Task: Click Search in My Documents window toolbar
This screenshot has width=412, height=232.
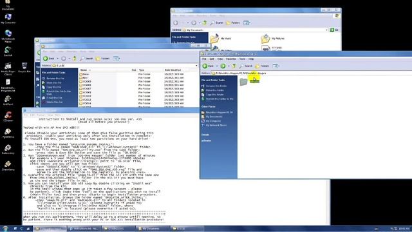Action: click(x=216, y=23)
